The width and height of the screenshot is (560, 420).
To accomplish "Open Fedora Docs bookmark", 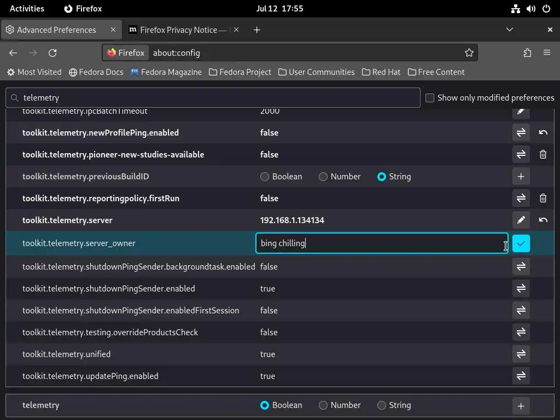I will point(96,72).
